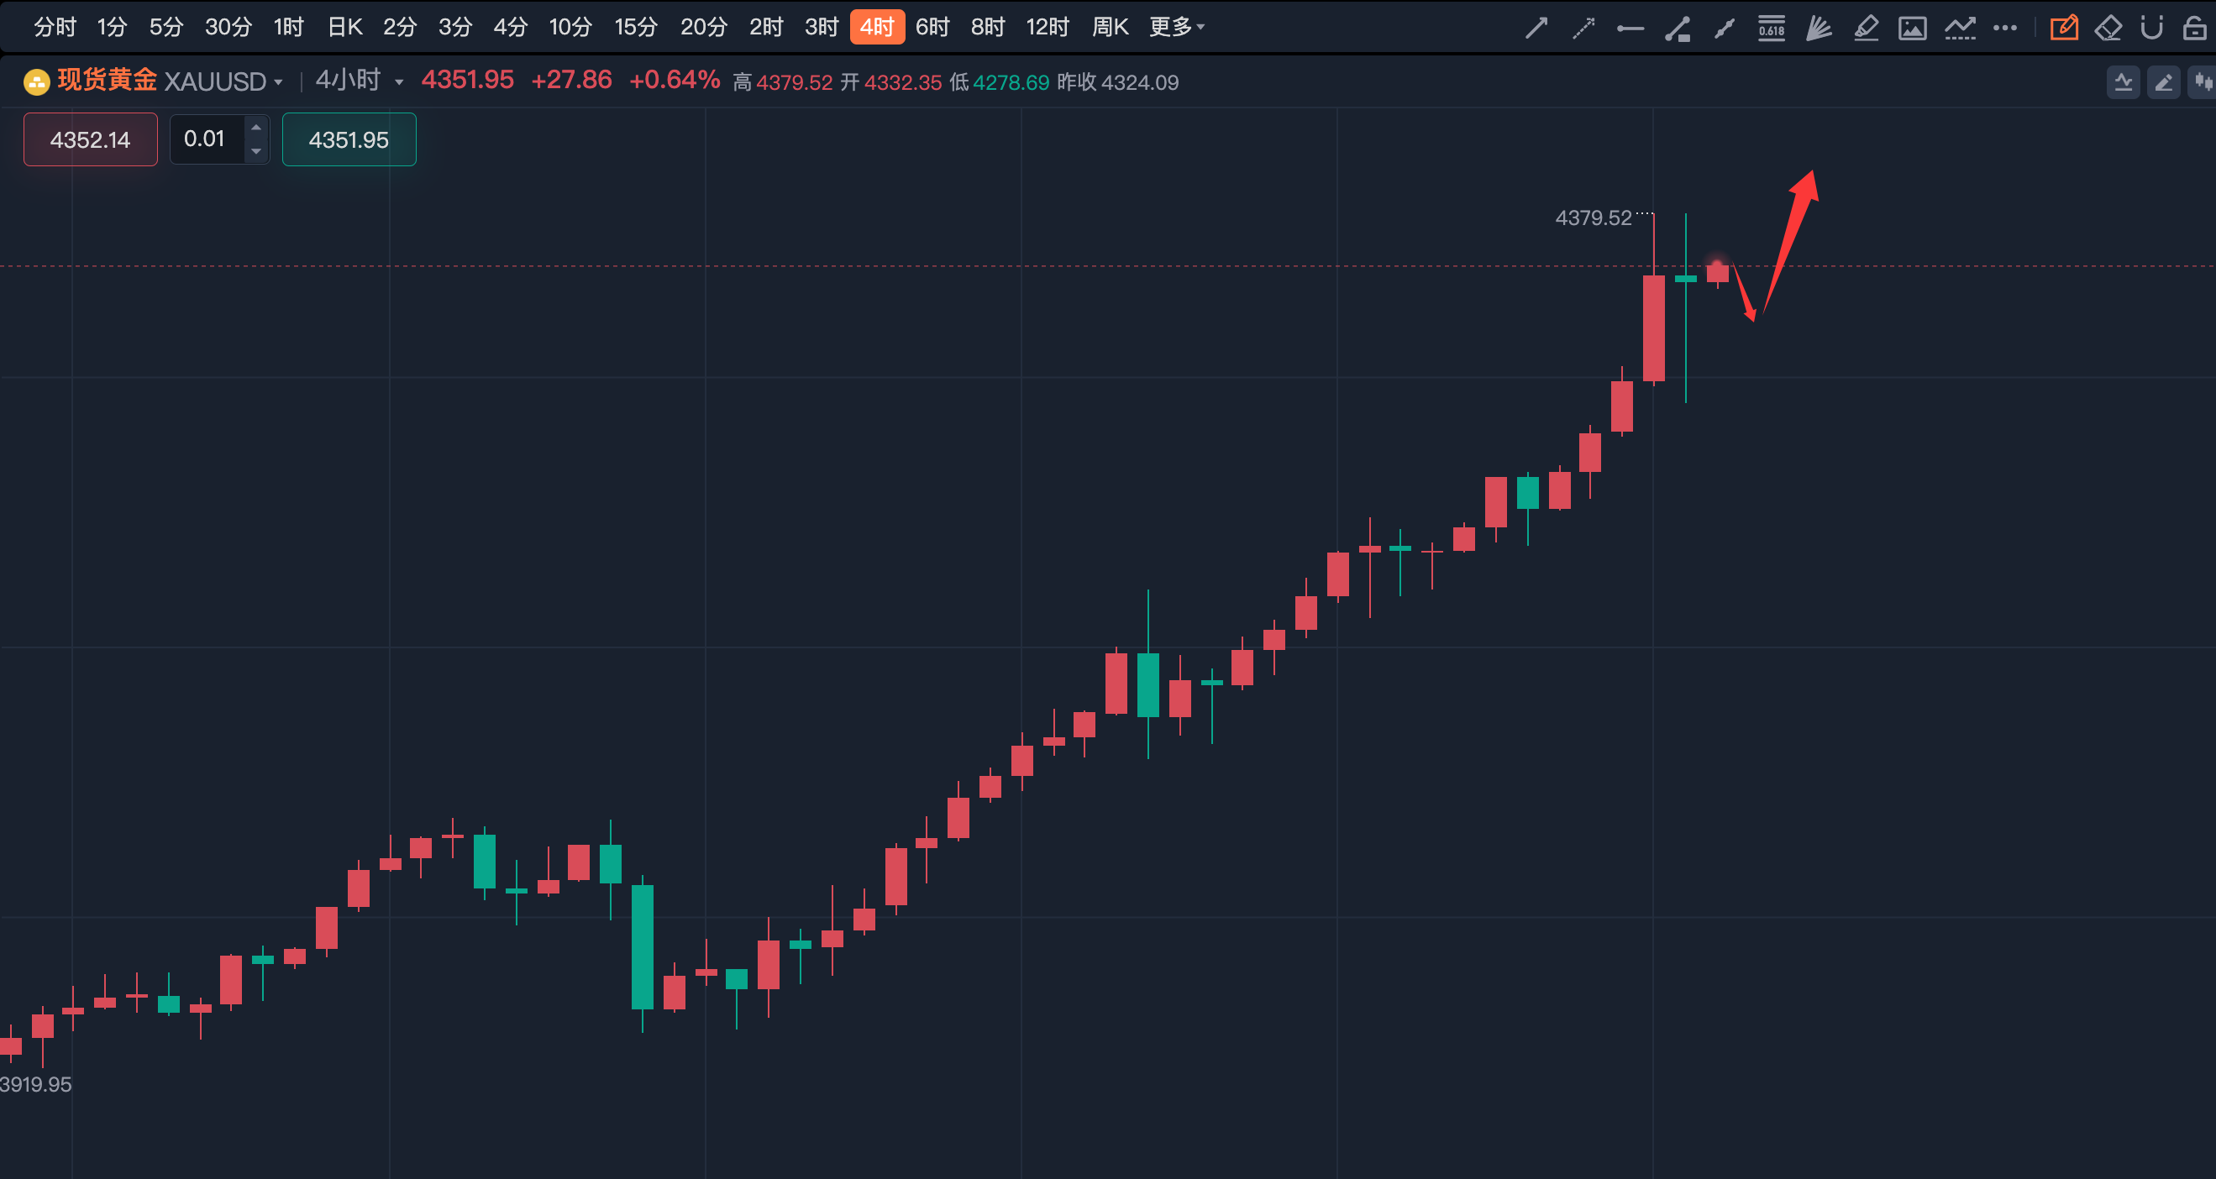Pick the highlighter marker tool

pyautogui.click(x=1866, y=29)
